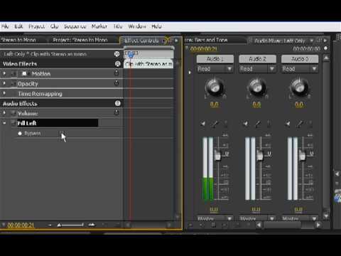
Task: Click the Audio 2 track name
Action: click(257, 59)
